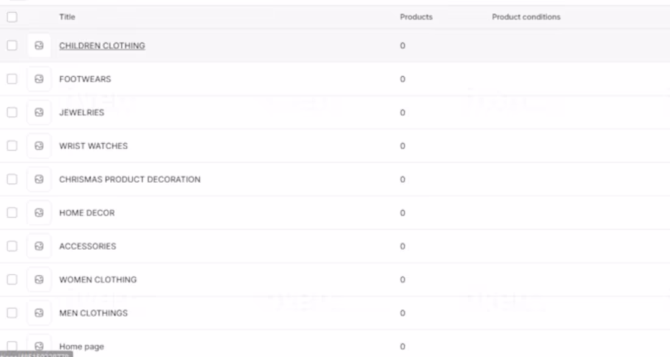This screenshot has height=357, width=670.
Task: Click the Products column header
Action: tap(416, 17)
